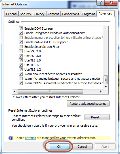Select the Privacy tab
Screen dimensions: 120x154
point(39,14)
